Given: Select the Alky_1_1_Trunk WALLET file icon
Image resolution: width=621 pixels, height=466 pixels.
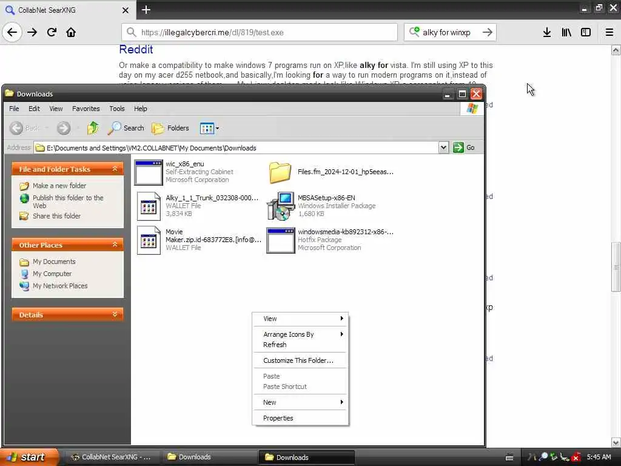Looking at the screenshot, I should click(x=149, y=206).
